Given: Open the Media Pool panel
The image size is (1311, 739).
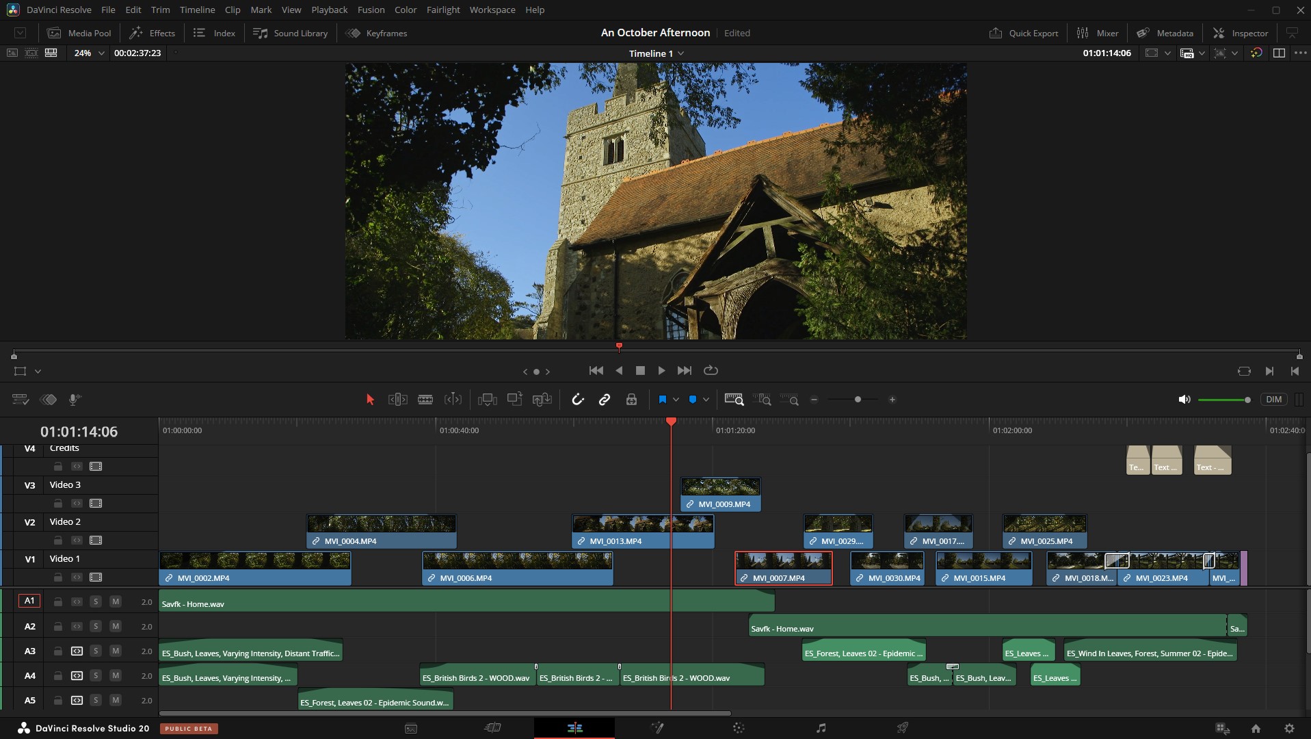Looking at the screenshot, I should click(79, 33).
